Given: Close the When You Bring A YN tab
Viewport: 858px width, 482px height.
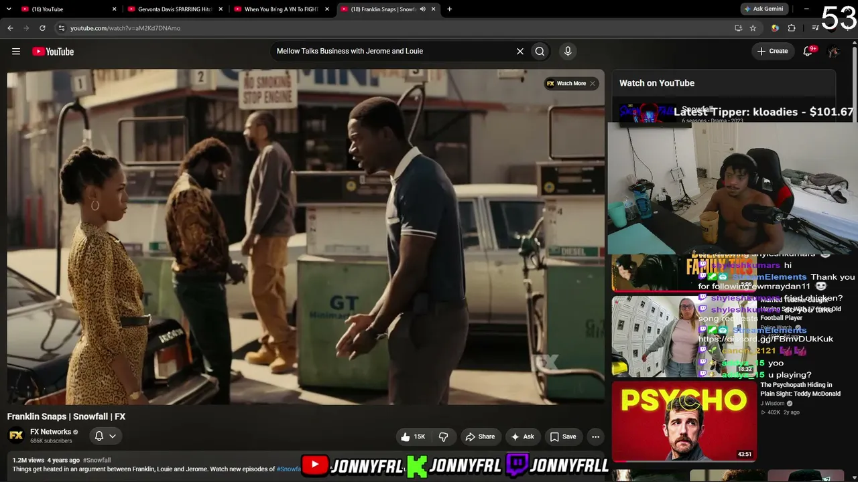Looking at the screenshot, I should 327,9.
